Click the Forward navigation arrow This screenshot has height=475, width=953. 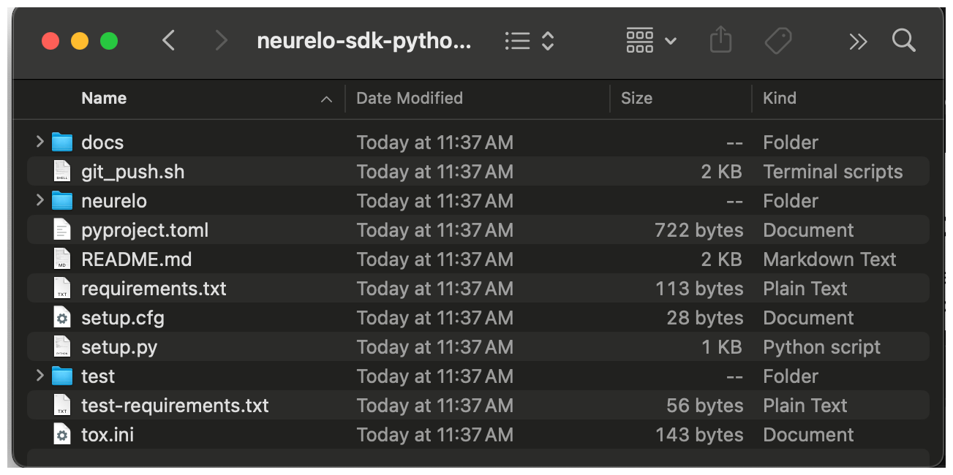[220, 41]
